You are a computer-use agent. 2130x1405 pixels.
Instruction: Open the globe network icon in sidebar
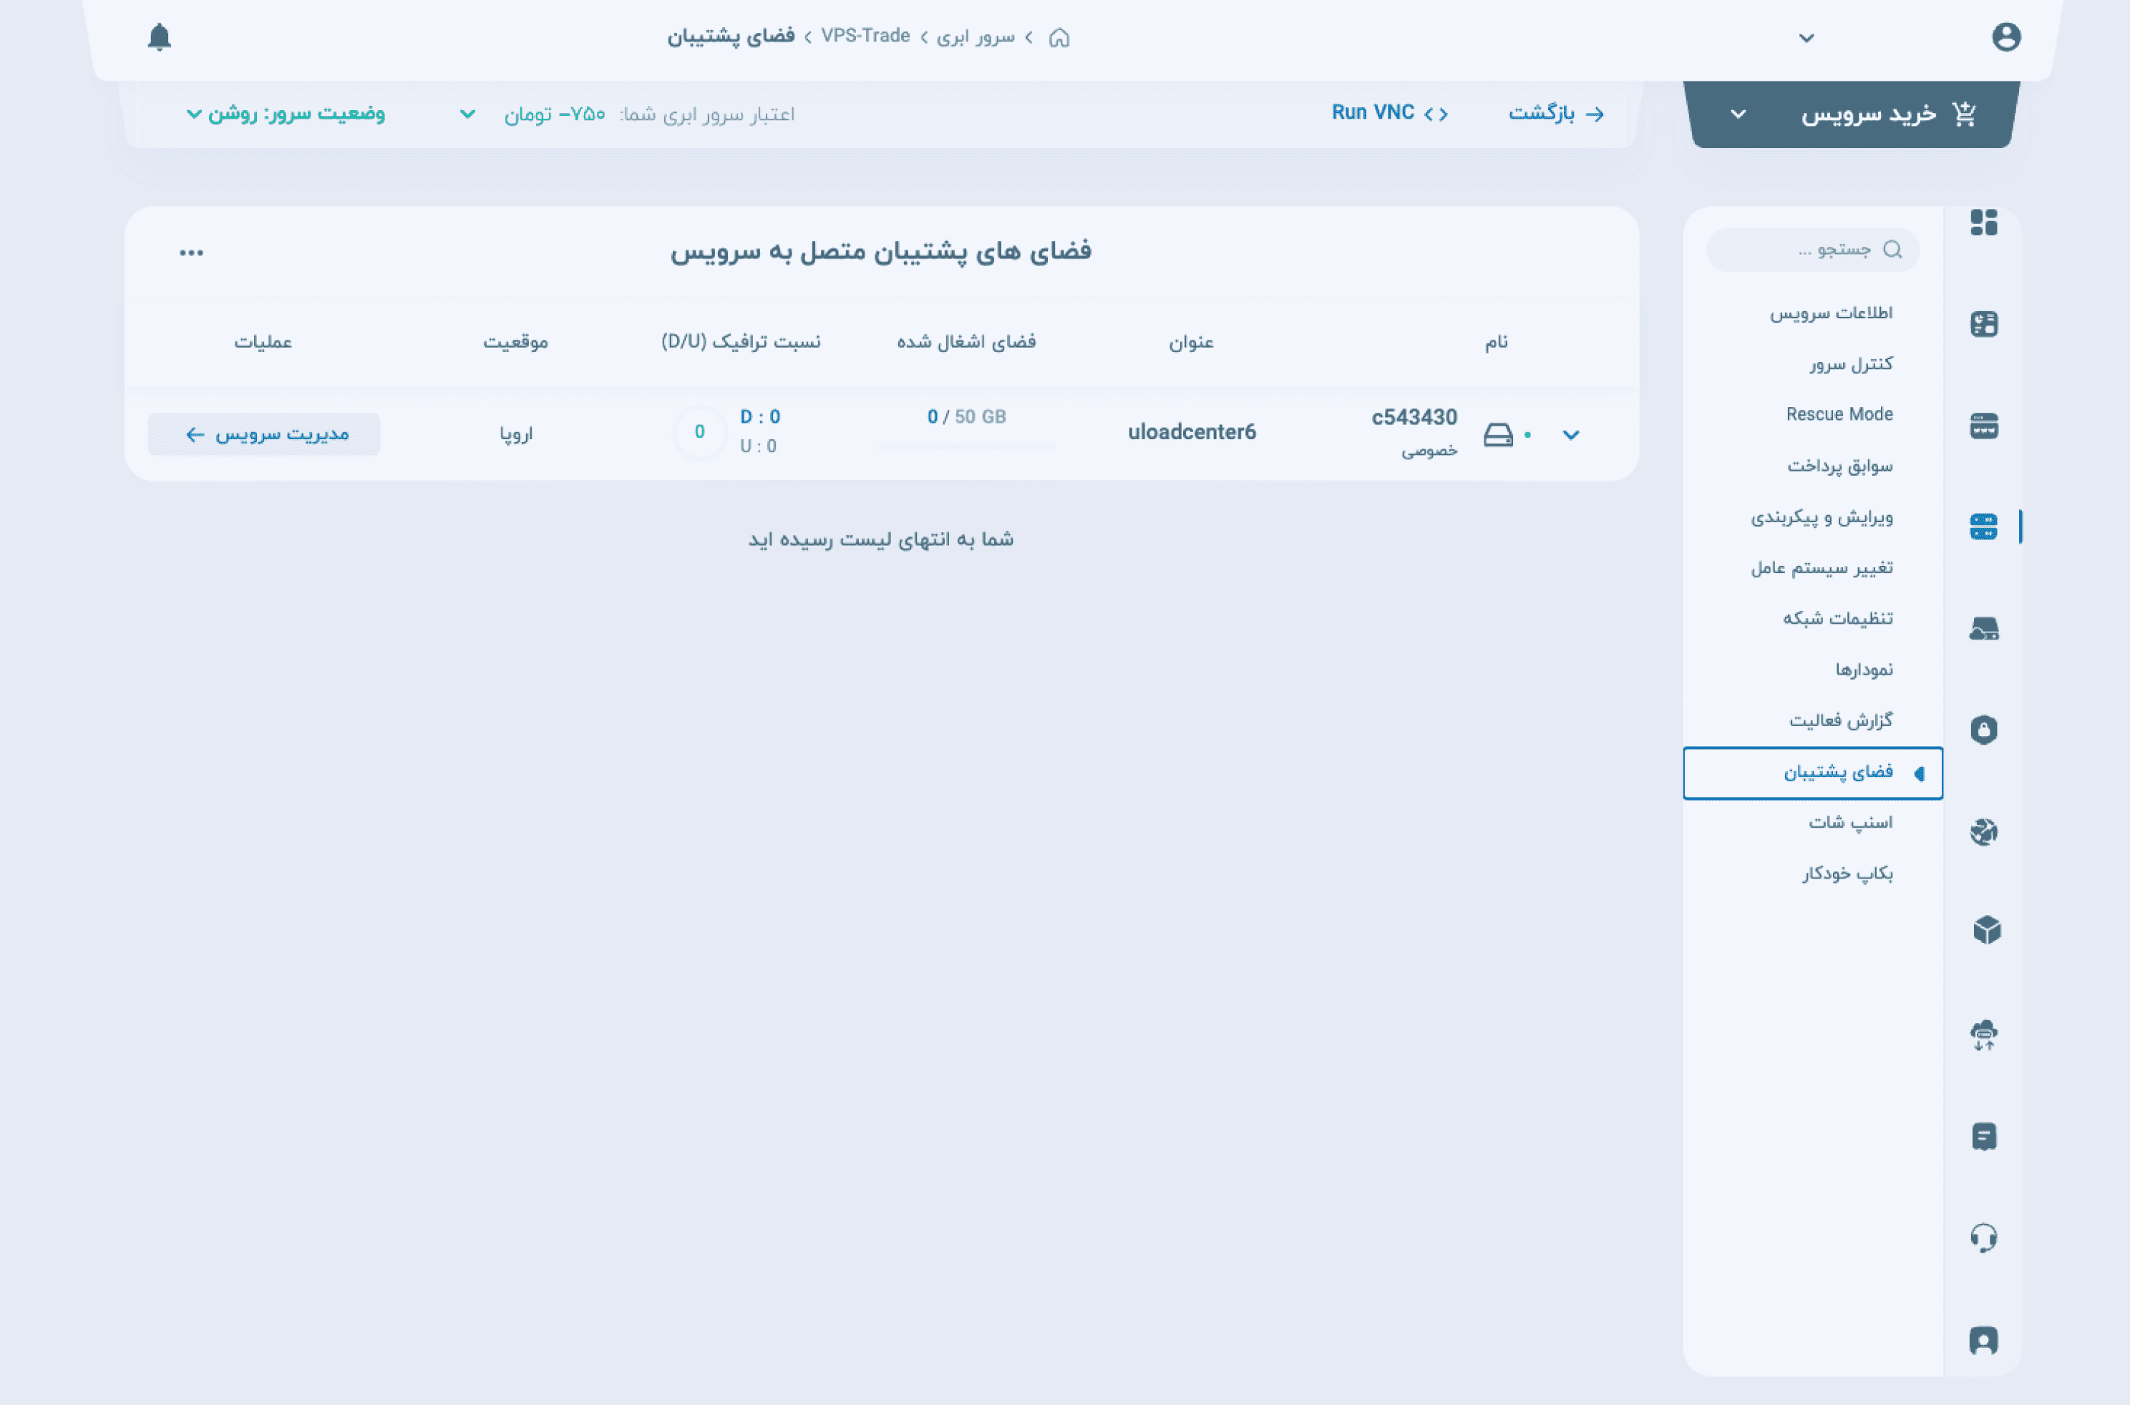(x=1983, y=831)
